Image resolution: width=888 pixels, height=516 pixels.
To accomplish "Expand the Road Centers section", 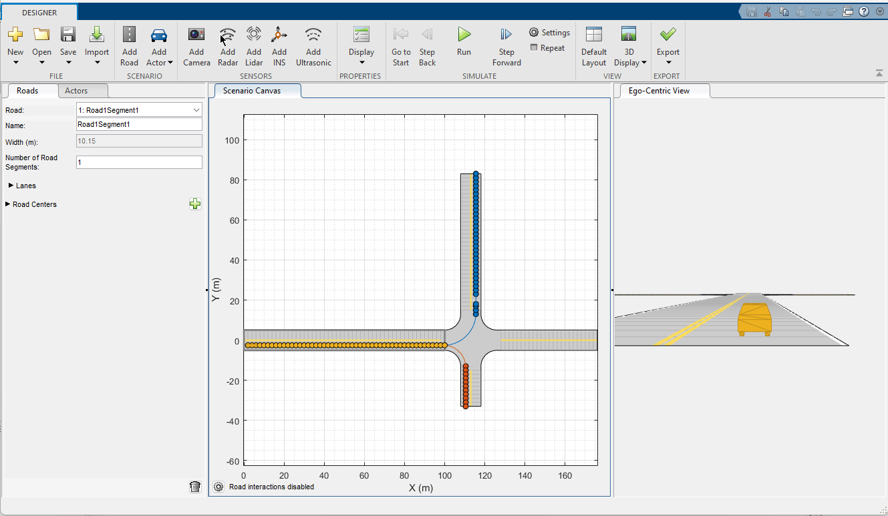I will (x=8, y=204).
